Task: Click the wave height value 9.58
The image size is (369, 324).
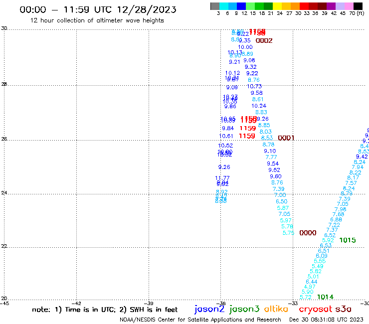Action: 256,93
